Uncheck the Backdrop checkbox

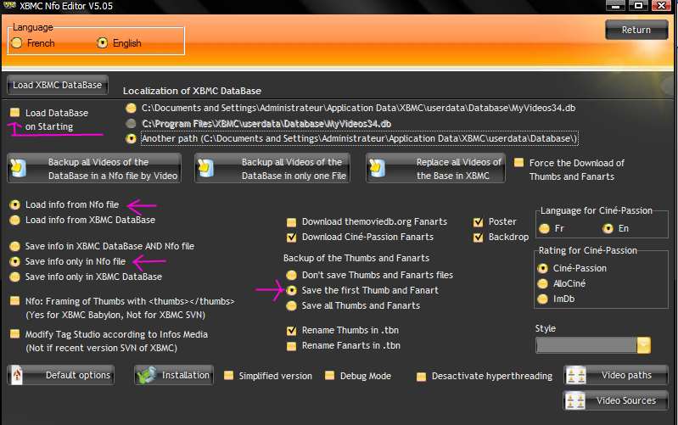pyautogui.click(x=479, y=238)
